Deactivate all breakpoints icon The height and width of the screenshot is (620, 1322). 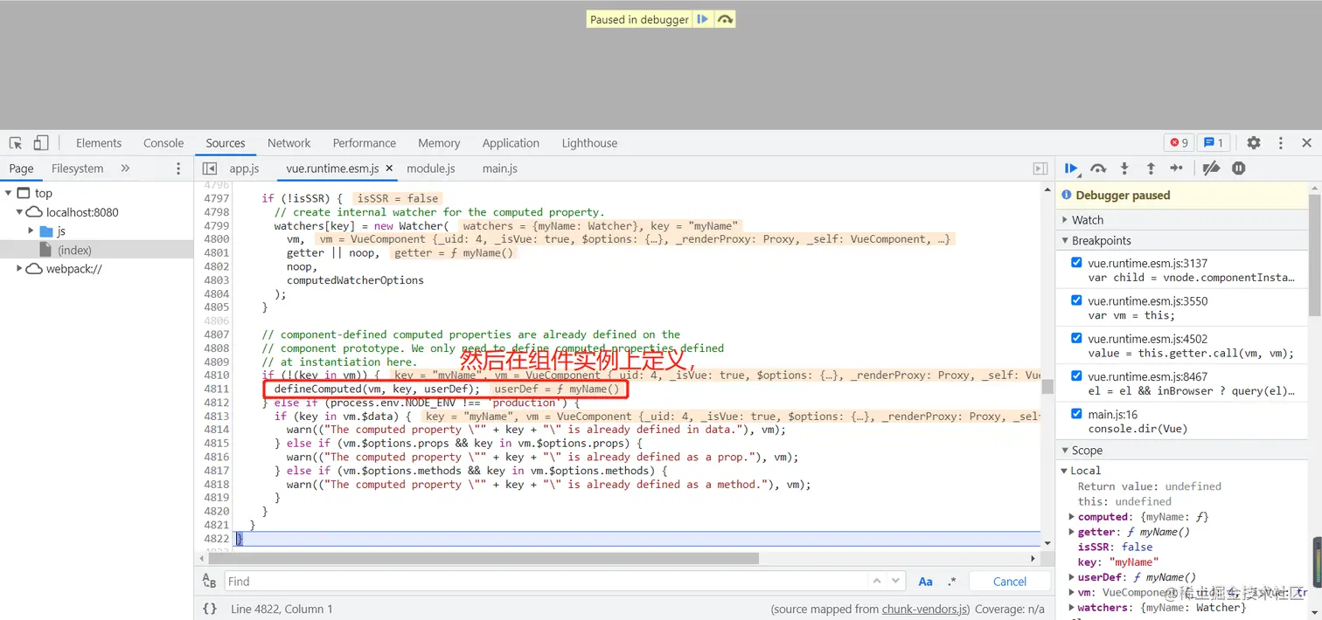pos(1211,169)
